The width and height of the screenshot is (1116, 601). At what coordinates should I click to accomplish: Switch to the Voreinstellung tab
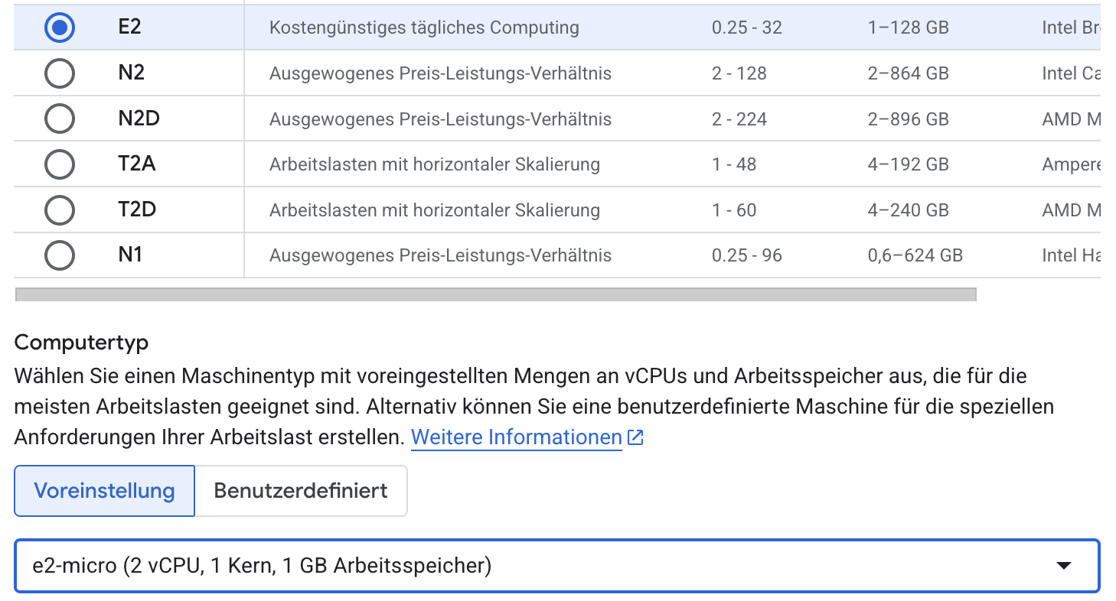point(104,491)
